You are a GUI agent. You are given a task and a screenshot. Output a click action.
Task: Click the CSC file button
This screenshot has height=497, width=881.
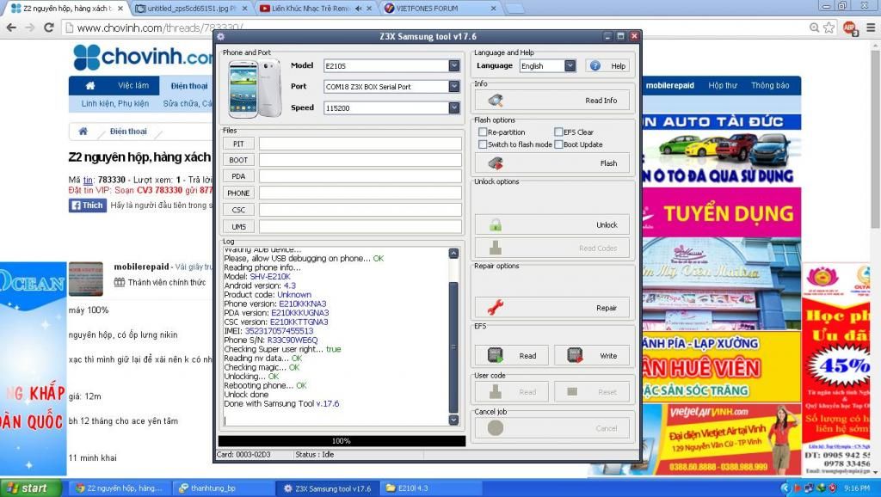point(238,210)
